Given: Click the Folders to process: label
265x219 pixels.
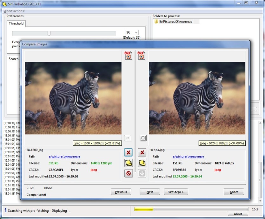Looking at the screenshot, I should (166, 16).
